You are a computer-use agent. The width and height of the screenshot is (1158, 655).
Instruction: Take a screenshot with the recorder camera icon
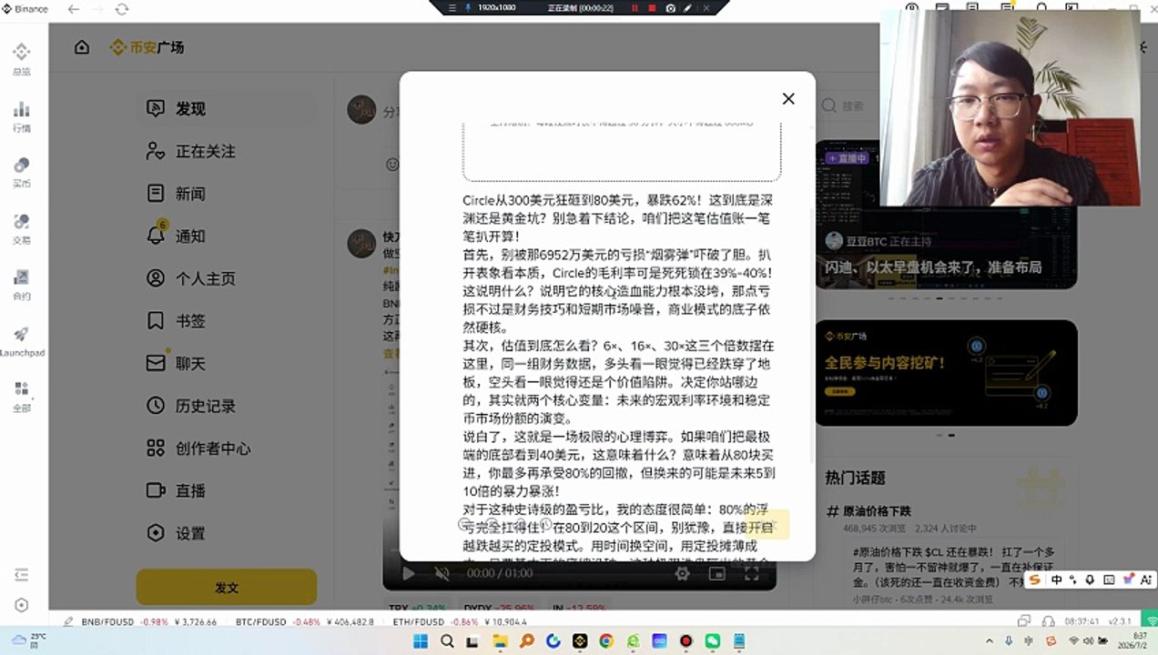point(670,7)
